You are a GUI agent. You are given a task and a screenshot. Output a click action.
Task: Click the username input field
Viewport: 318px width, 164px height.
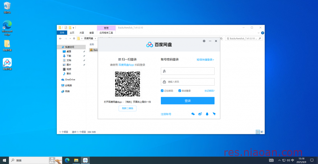coord(188,71)
